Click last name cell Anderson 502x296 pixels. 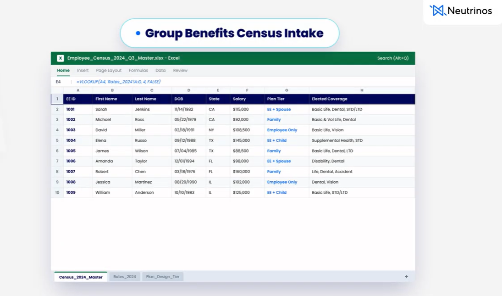tap(152, 193)
